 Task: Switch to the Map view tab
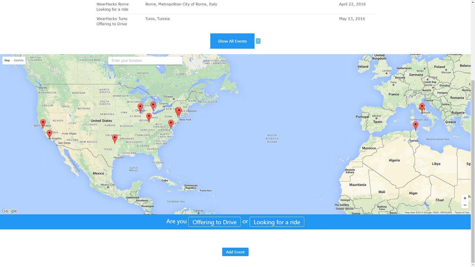click(x=7, y=60)
